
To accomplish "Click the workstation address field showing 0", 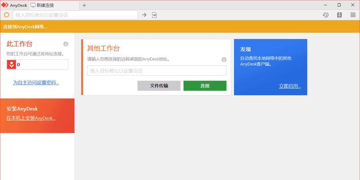I will pyautogui.click(x=37, y=64).
